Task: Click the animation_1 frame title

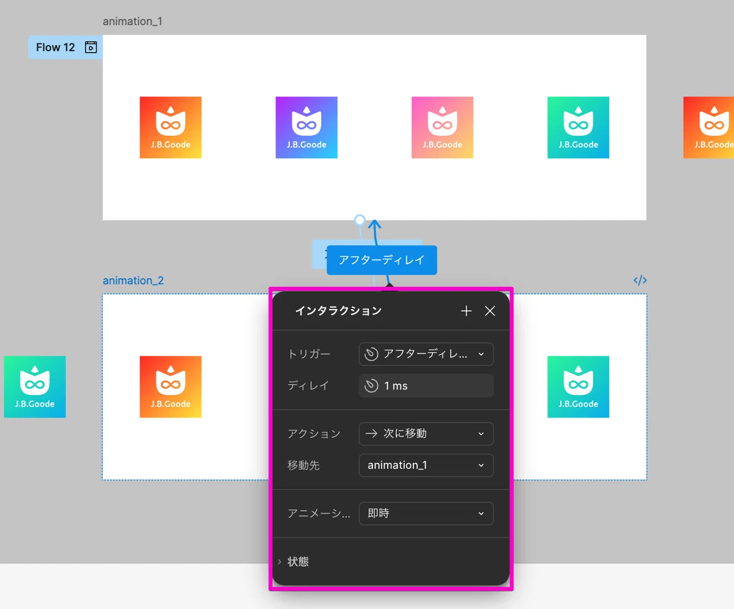Action: point(133,21)
